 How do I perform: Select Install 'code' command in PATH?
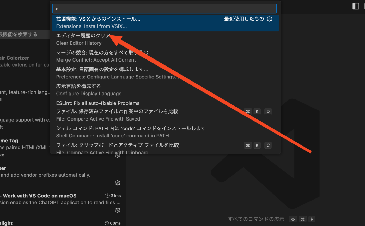pos(165,132)
